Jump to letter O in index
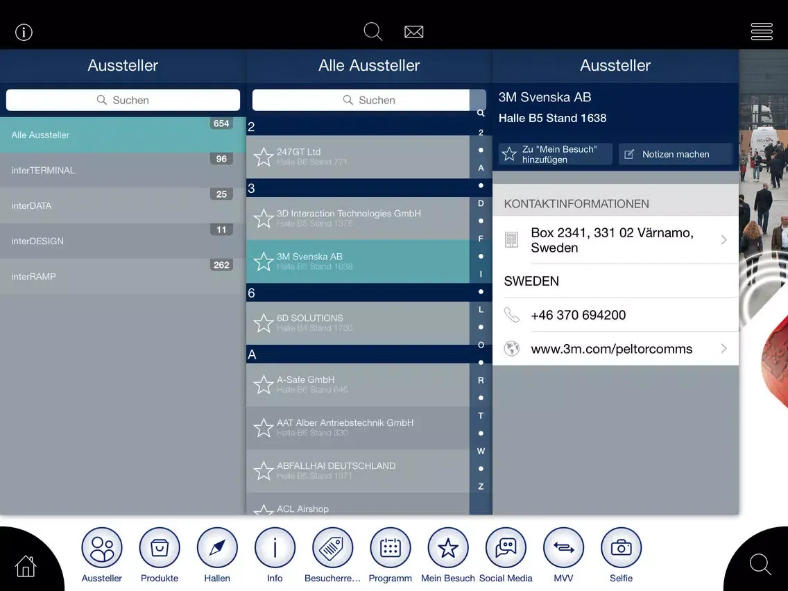Screen dimensions: 788x591 pos(481,345)
